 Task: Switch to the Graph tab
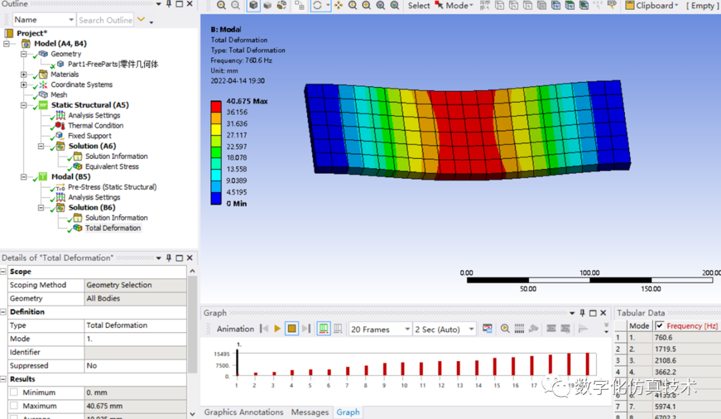click(x=348, y=412)
